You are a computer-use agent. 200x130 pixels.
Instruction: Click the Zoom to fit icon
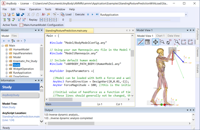coord(177,42)
